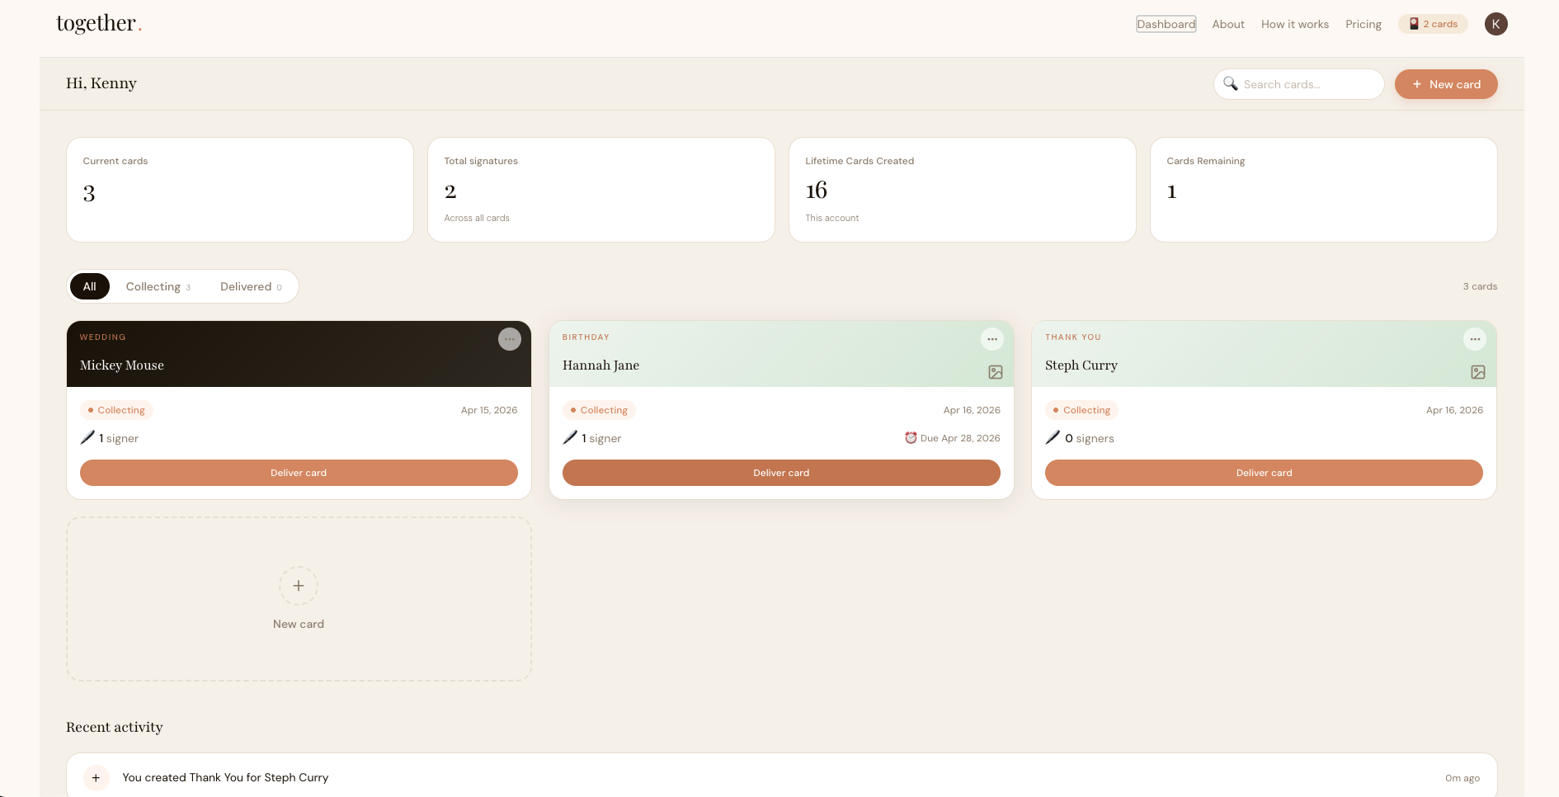
Task: Click the THANK YOU category label
Action: [x=1073, y=337]
